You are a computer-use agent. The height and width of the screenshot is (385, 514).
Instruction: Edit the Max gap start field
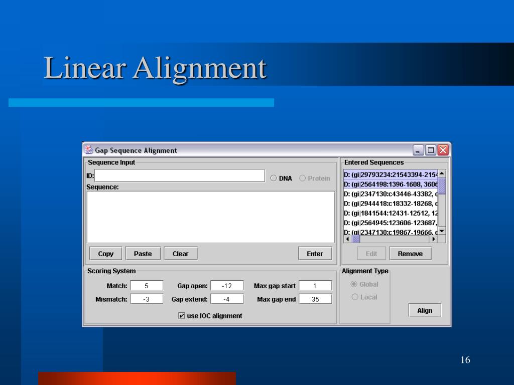tap(315, 285)
